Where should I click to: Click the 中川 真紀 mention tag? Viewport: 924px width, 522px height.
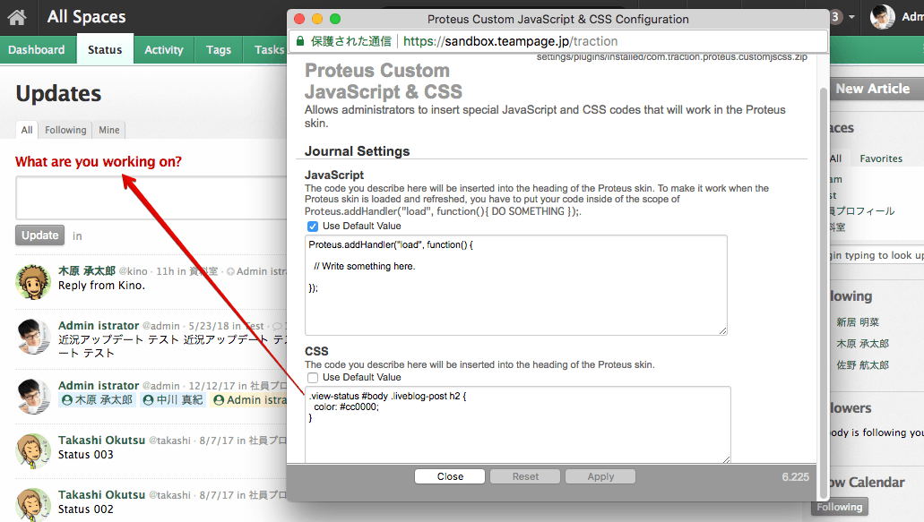point(173,400)
